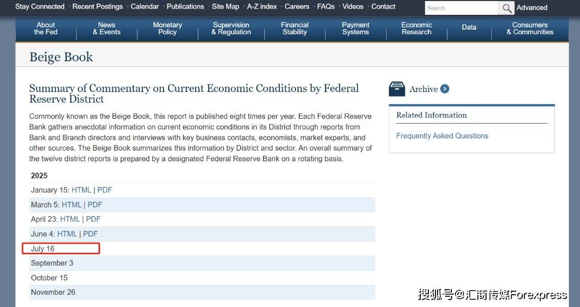Open March 5 HTML report
Viewport: 580px width, 307px height.
71,205
